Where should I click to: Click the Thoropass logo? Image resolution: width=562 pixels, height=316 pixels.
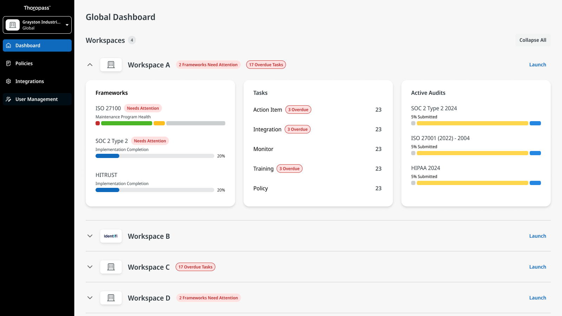point(37,8)
